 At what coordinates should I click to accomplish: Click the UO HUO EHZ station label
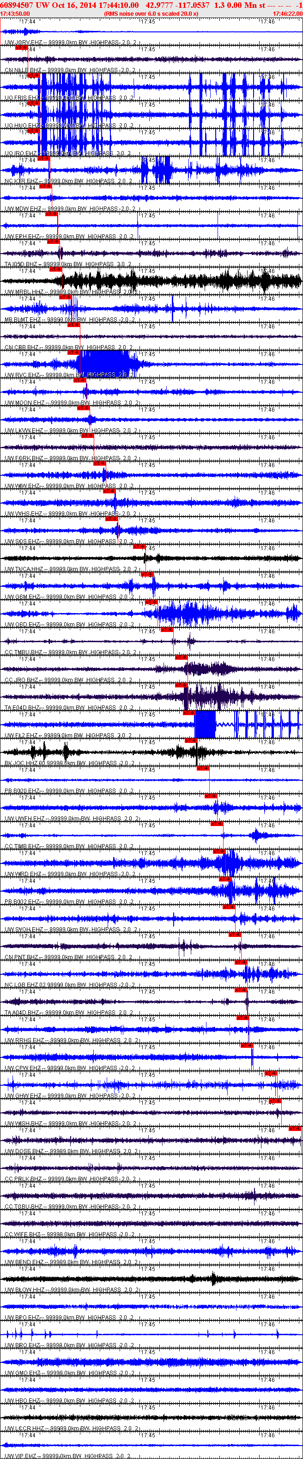[22, 126]
